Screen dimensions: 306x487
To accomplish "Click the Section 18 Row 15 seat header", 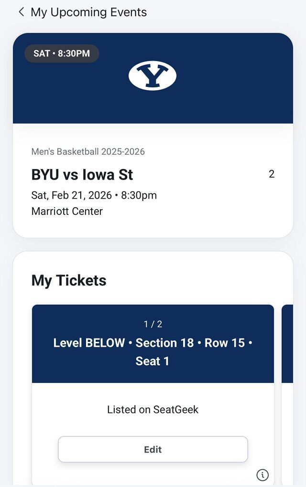I will coord(153,343).
